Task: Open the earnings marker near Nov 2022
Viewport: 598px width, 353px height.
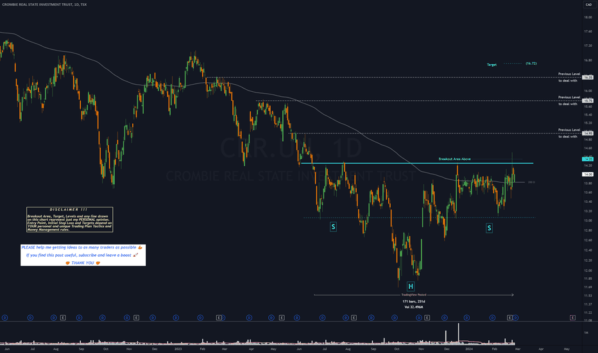Action: [136, 318]
